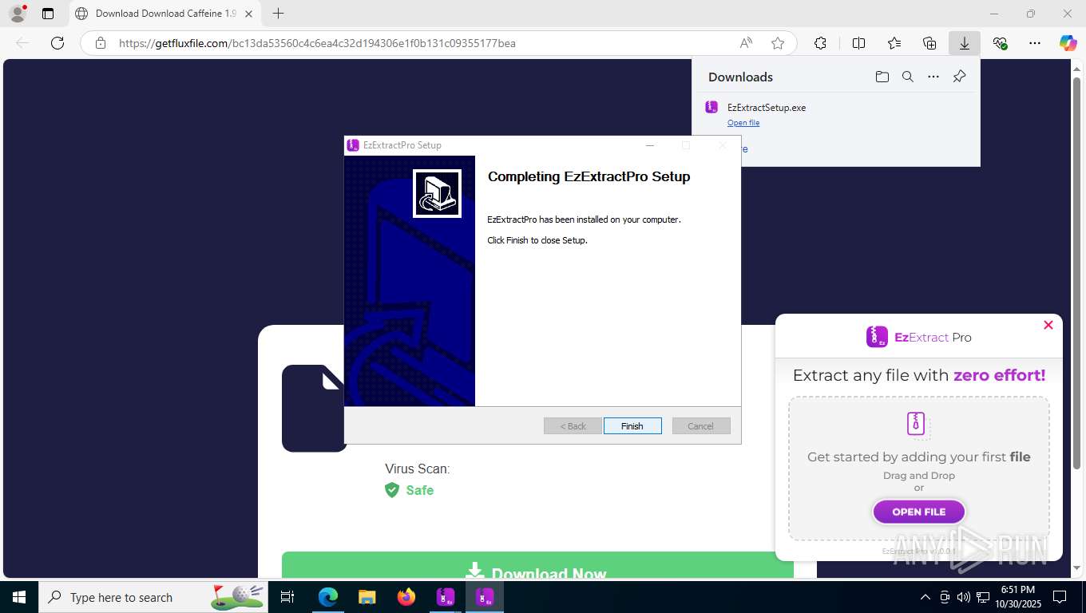The height and width of the screenshot is (613, 1086).
Task: Refresh the page
Action: (x=57, y=43)
